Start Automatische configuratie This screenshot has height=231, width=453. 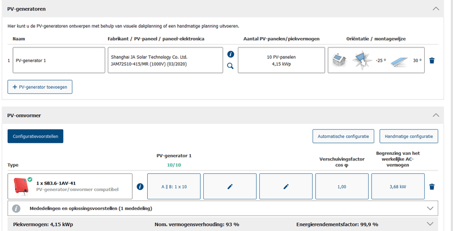343,136
